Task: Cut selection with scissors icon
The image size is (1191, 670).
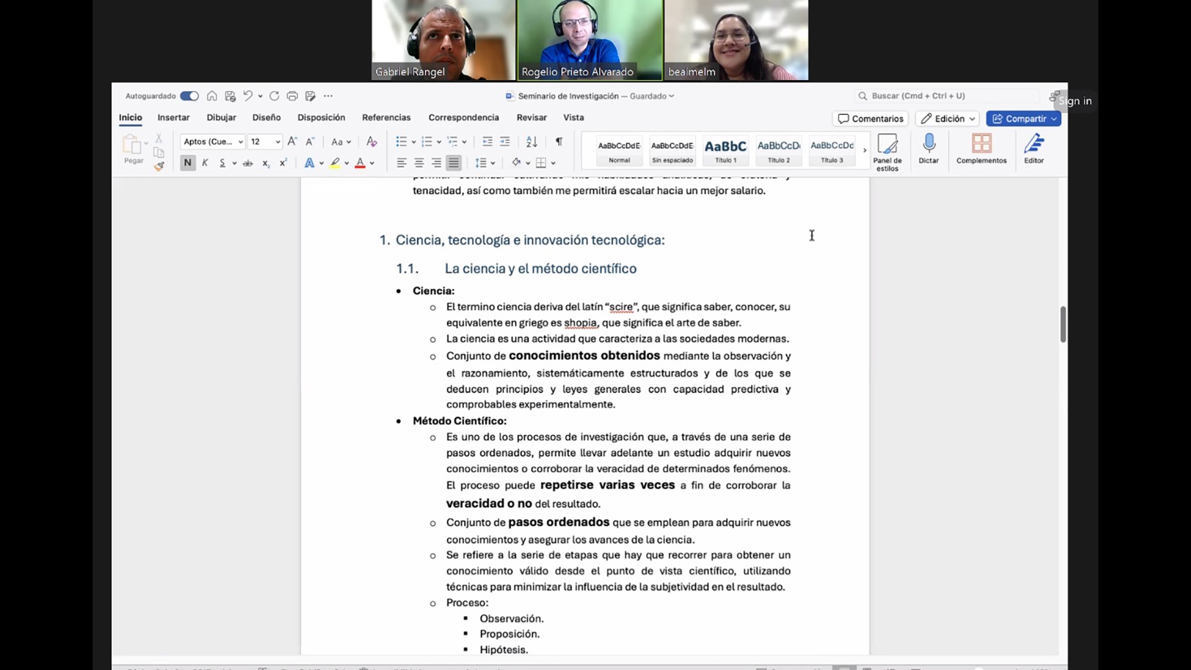Action: [159, 138]
